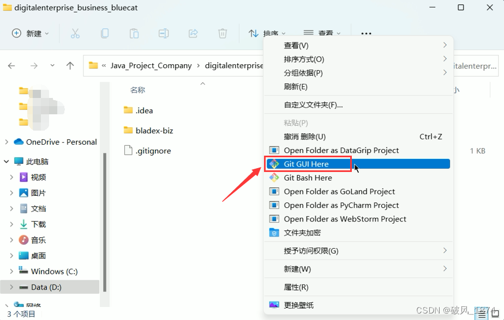Click the Git GUI Here icon
This screenshot has height=320, width=504.
click(274, 164)
